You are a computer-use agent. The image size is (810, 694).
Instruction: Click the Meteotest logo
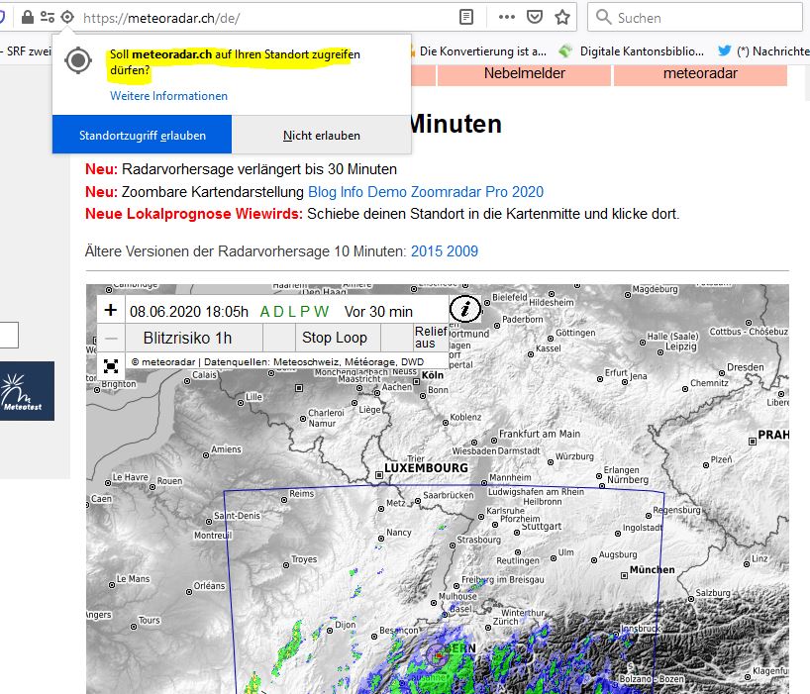pyautogui.click(x=26, y=391)
